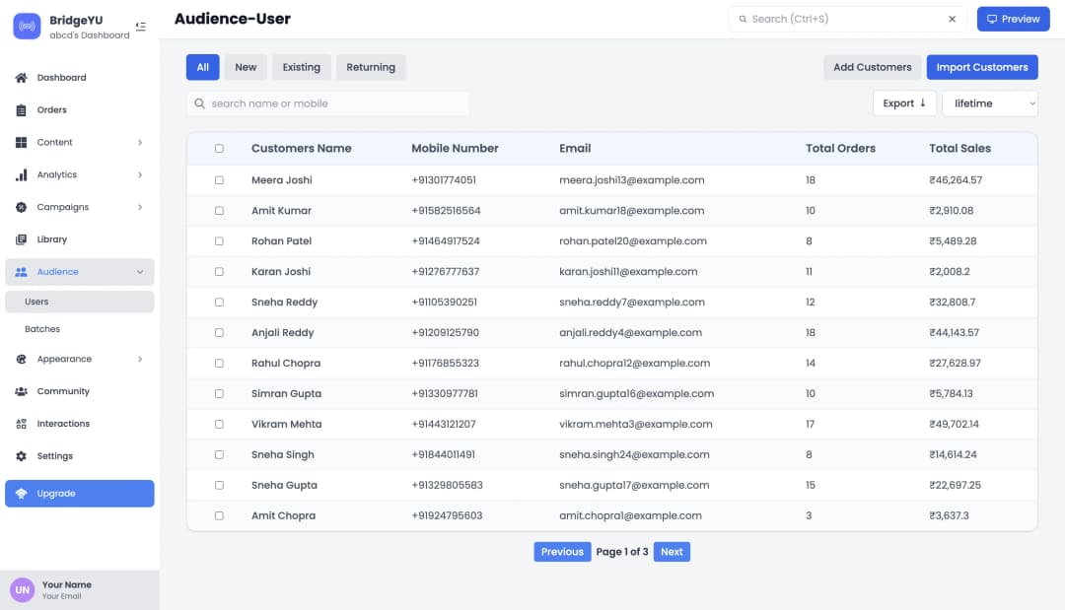Select Anjali Reddy's checkbox
1065x610 pixels.
point(219,333)
